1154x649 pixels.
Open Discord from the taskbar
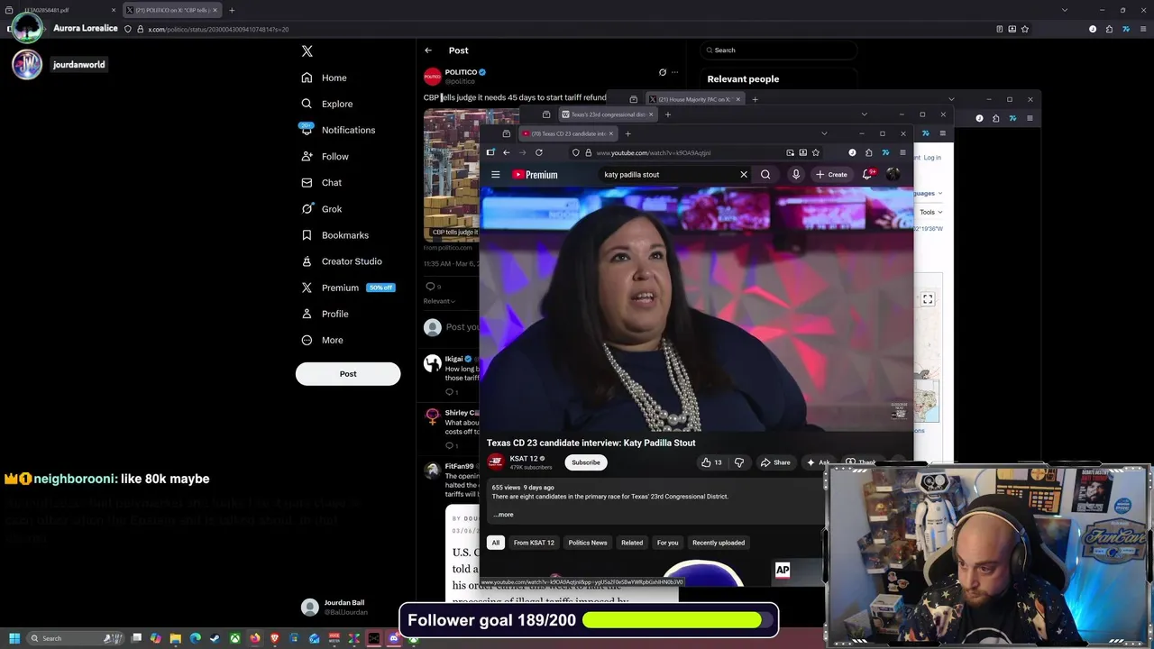point(393,638)
